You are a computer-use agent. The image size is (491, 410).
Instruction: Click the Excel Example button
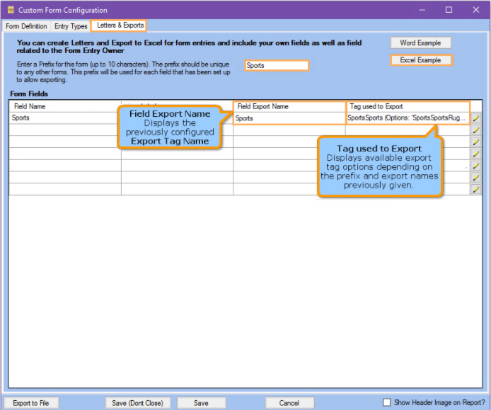420,60
